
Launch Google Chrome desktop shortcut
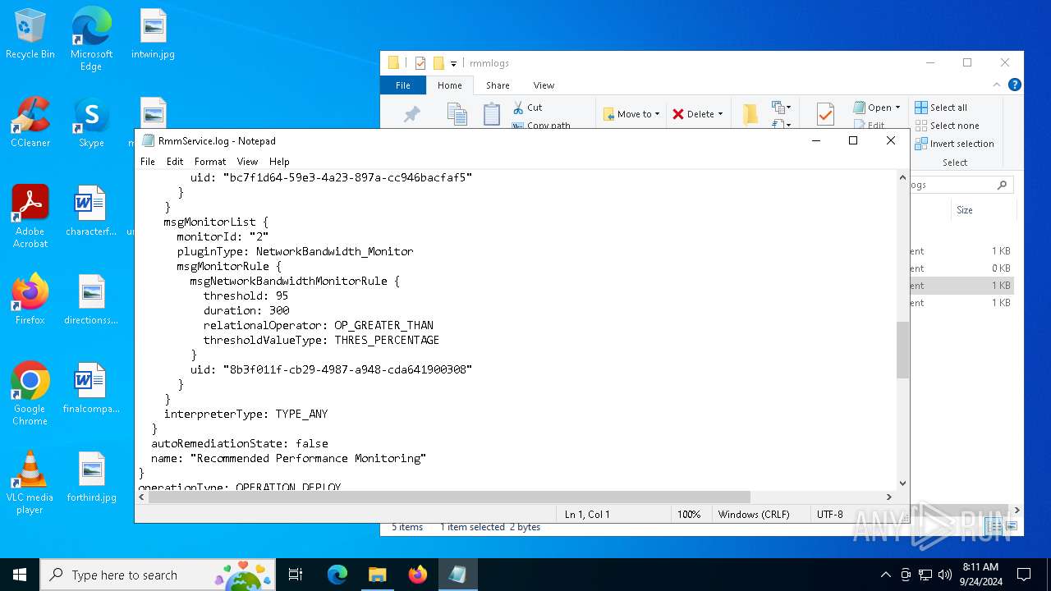pos(30,394)
